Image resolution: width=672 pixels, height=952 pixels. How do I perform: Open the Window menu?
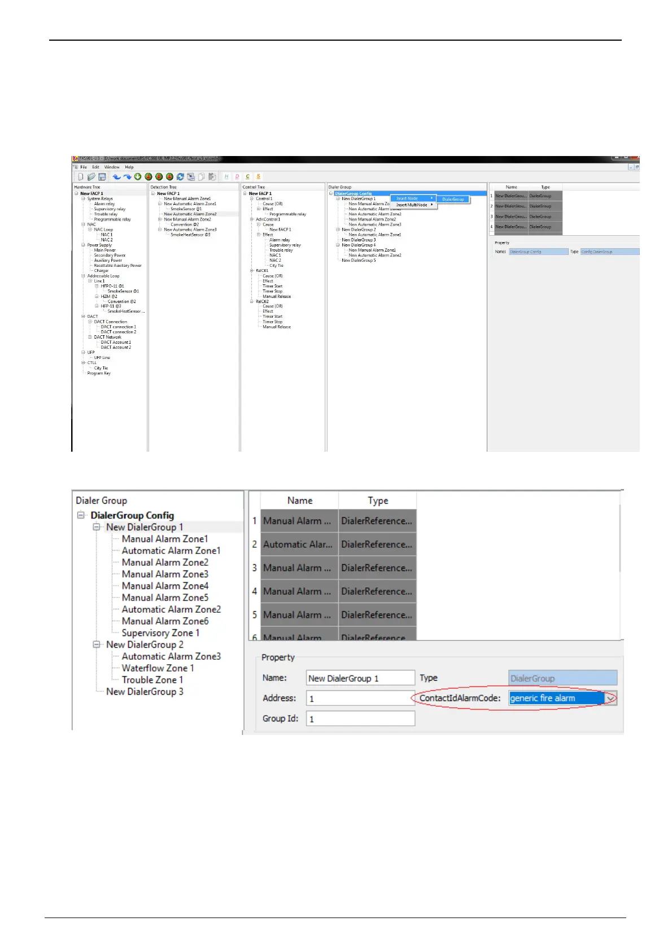click(112, 167)
